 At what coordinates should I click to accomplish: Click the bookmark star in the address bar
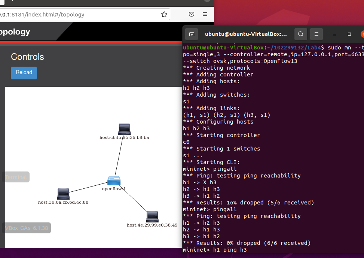tap(164, 14)
